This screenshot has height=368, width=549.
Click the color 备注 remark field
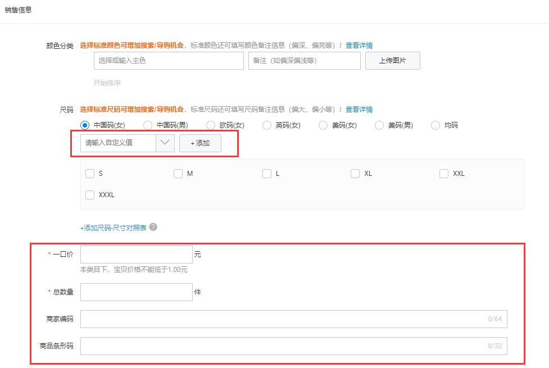point(304,61)
